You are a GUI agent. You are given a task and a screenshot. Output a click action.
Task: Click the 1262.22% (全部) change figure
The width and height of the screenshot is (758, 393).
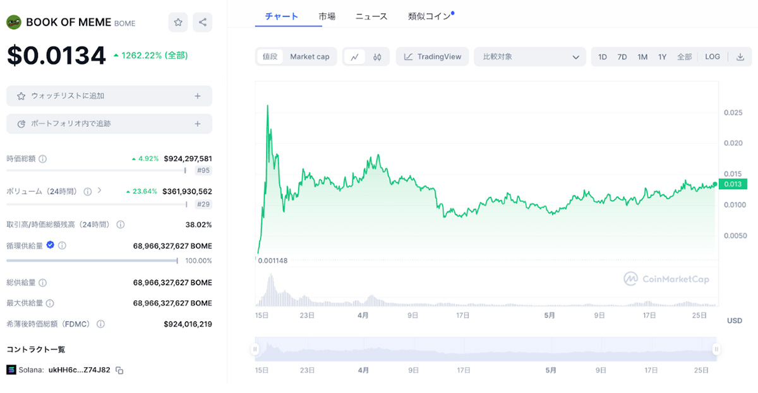pos(150,56)
